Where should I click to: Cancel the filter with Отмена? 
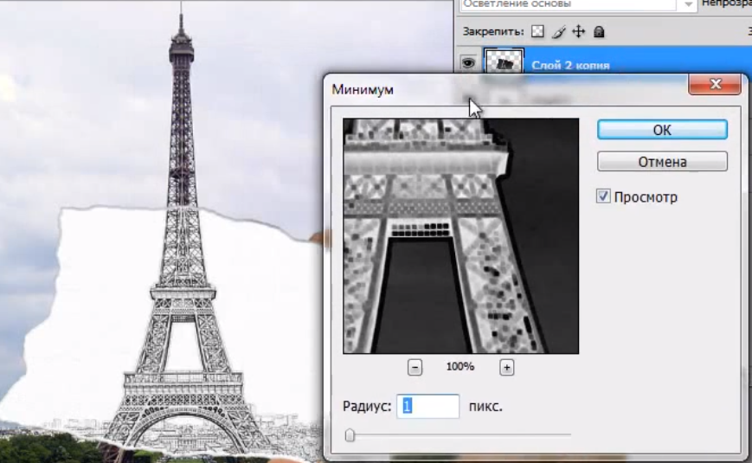[x=662, y=162]
